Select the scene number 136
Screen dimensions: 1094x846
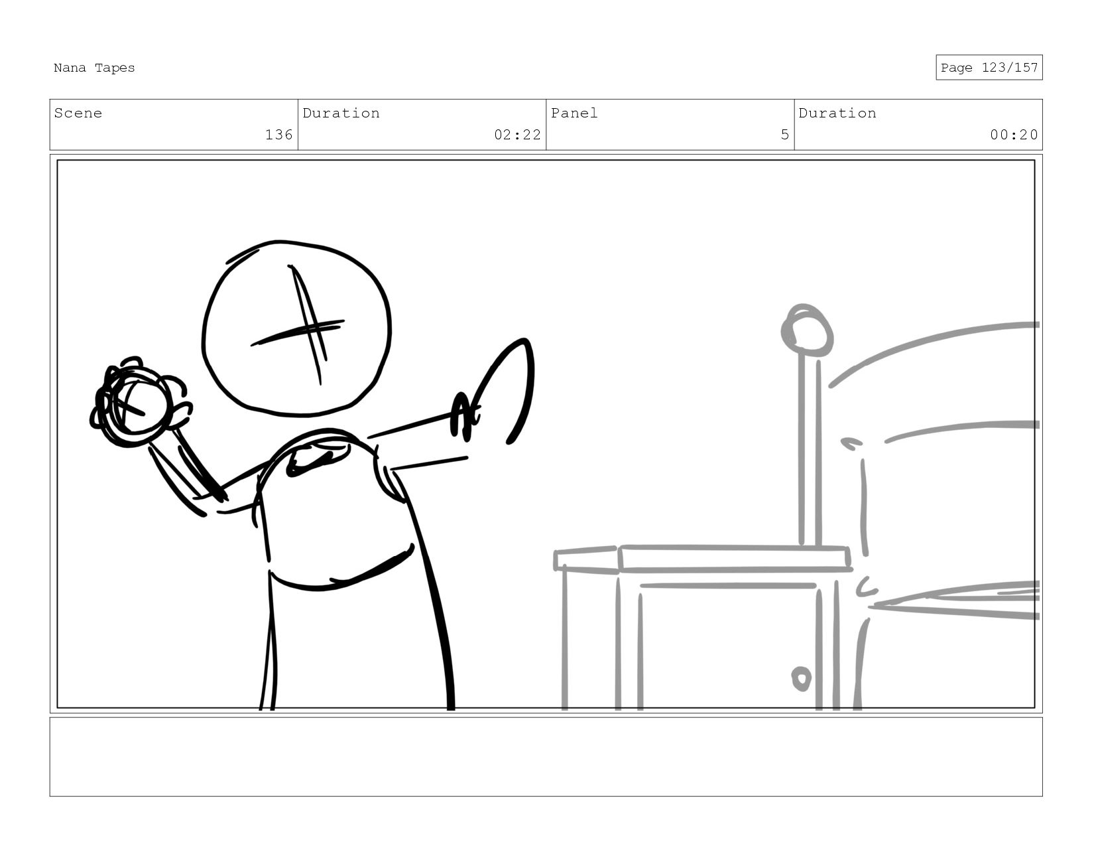click(279, 135)
